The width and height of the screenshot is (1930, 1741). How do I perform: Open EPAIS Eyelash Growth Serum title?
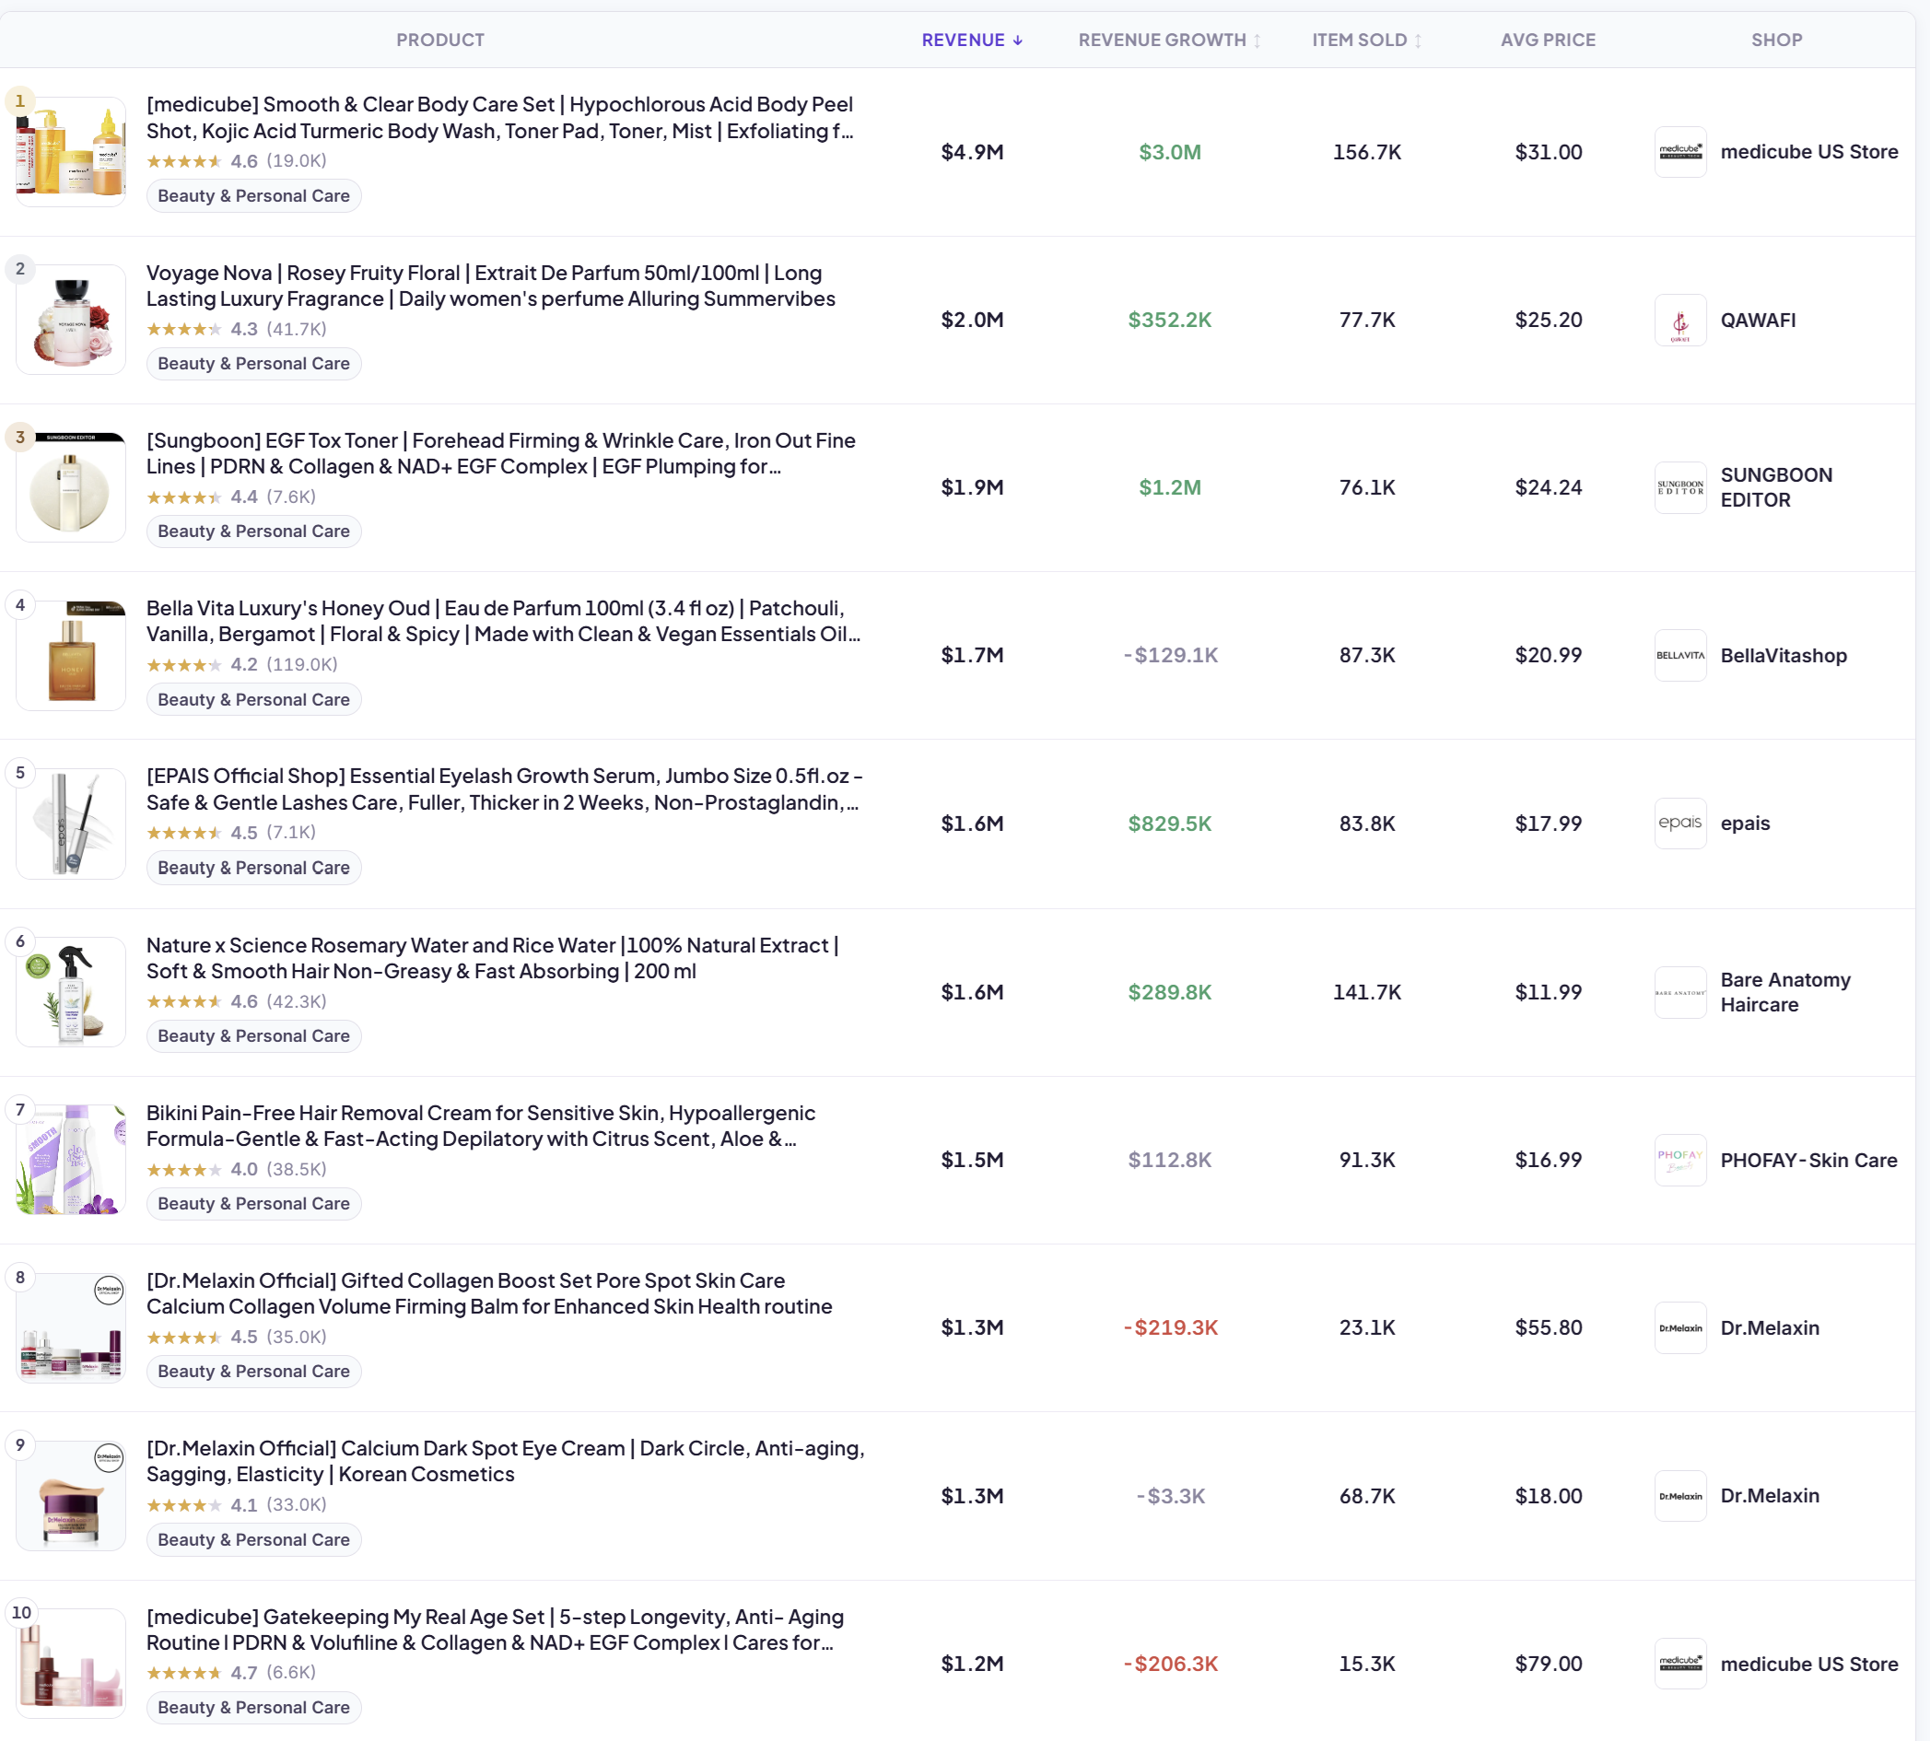(504, 789)
